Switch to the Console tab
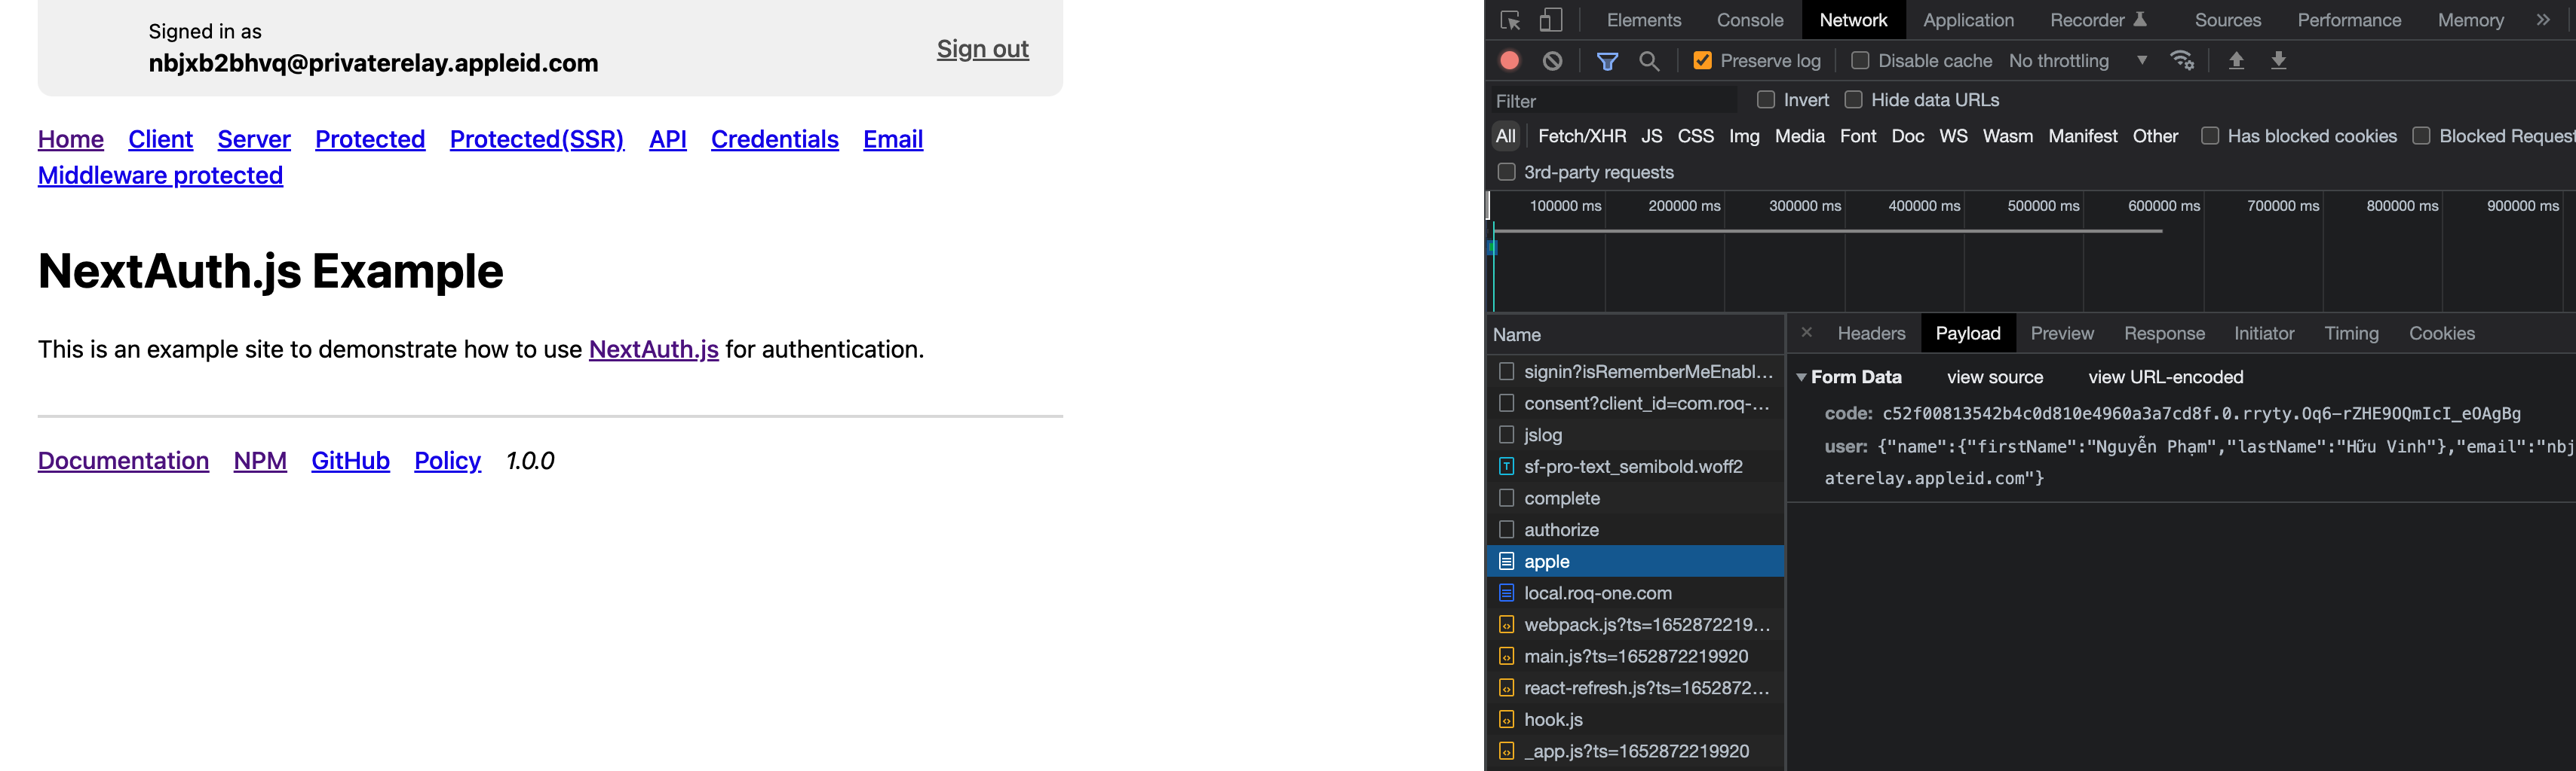 tap(1749, 20)
